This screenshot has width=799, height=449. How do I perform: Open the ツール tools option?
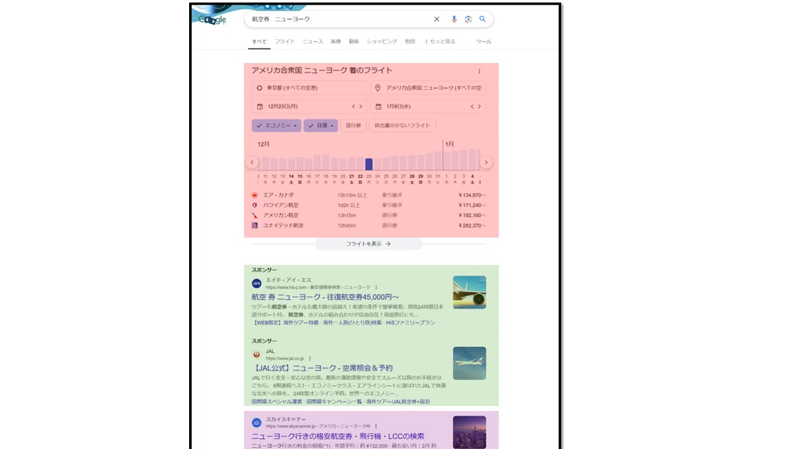pos(483,41)
